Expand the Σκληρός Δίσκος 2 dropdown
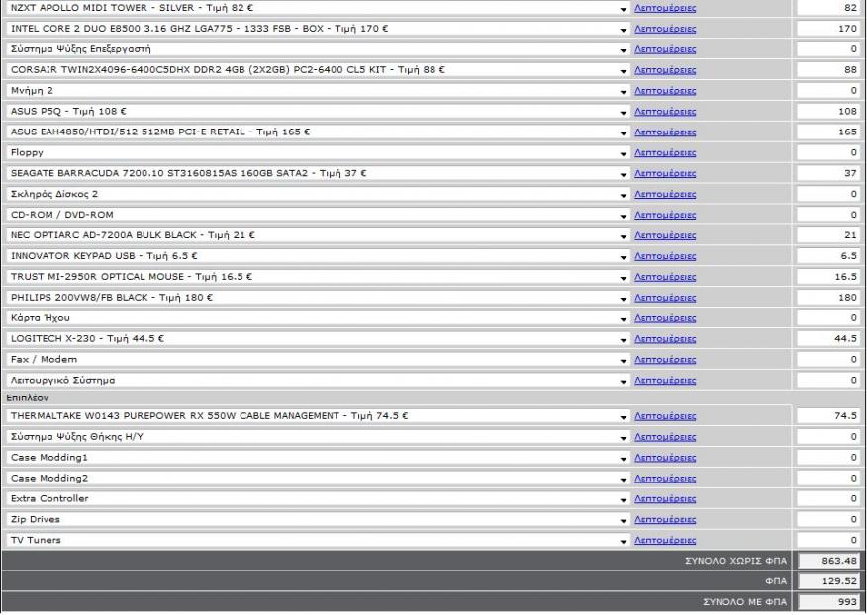 317,194
